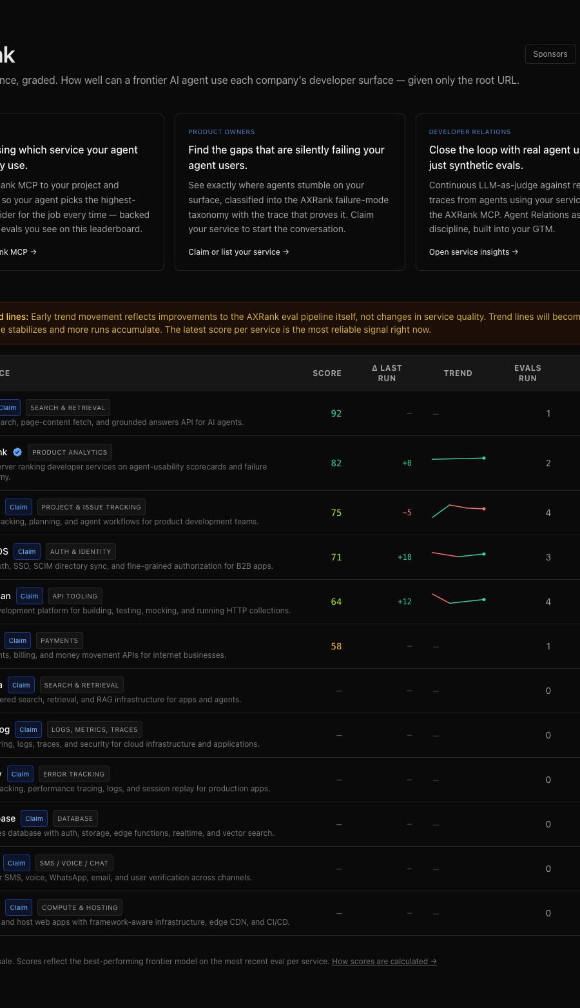The height and width of the screenshot is (1008, 580).
Task: Open the trend sparkline for Project & Issue Tracking
Action: 458,511
